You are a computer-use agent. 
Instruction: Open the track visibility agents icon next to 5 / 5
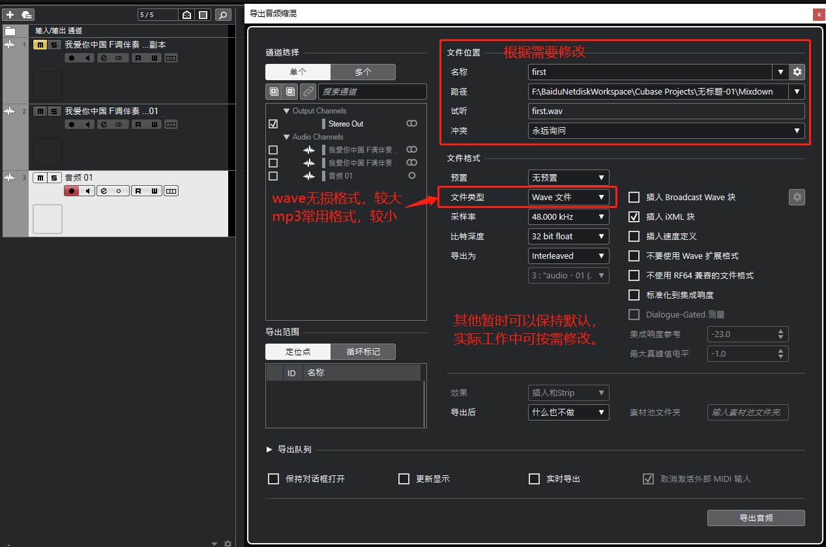[x=187, y=14]
